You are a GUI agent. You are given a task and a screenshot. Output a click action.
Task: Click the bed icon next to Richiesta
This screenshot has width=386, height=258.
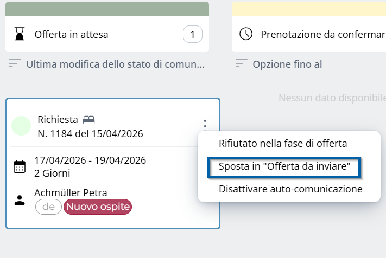[x=88, y=120]
